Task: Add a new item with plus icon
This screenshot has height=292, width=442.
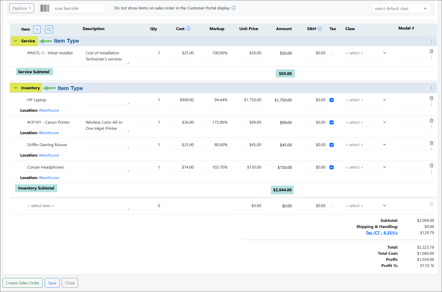Action: [x=37, y=29]
